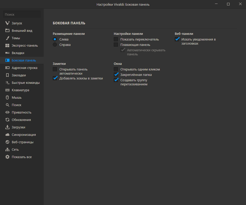Enable Плавающая панель checkbox
Image resolution: width=246 pixels, height=205 pixels.
[116, 45]
